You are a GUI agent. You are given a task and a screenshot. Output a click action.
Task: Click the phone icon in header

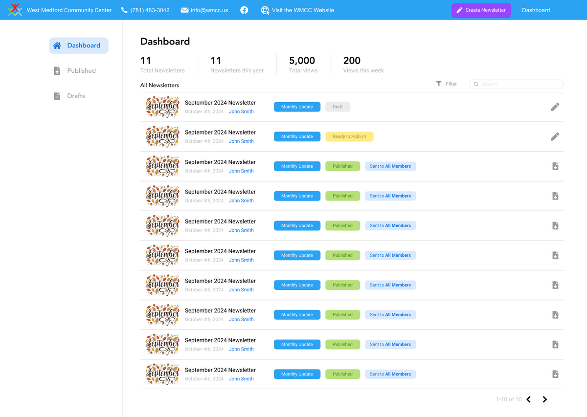(x=124, y=10)
